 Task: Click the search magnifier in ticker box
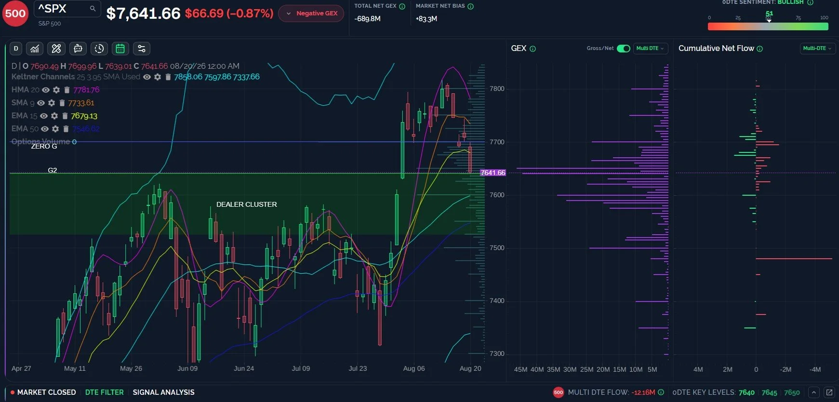[x=93, y=9]
